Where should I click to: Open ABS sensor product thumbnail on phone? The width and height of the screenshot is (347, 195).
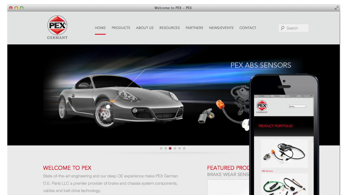pyautogui.click(x=284, y=154)
